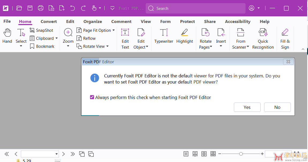
Task: Take a SnapShot of the page
Action: coord(41,30)
